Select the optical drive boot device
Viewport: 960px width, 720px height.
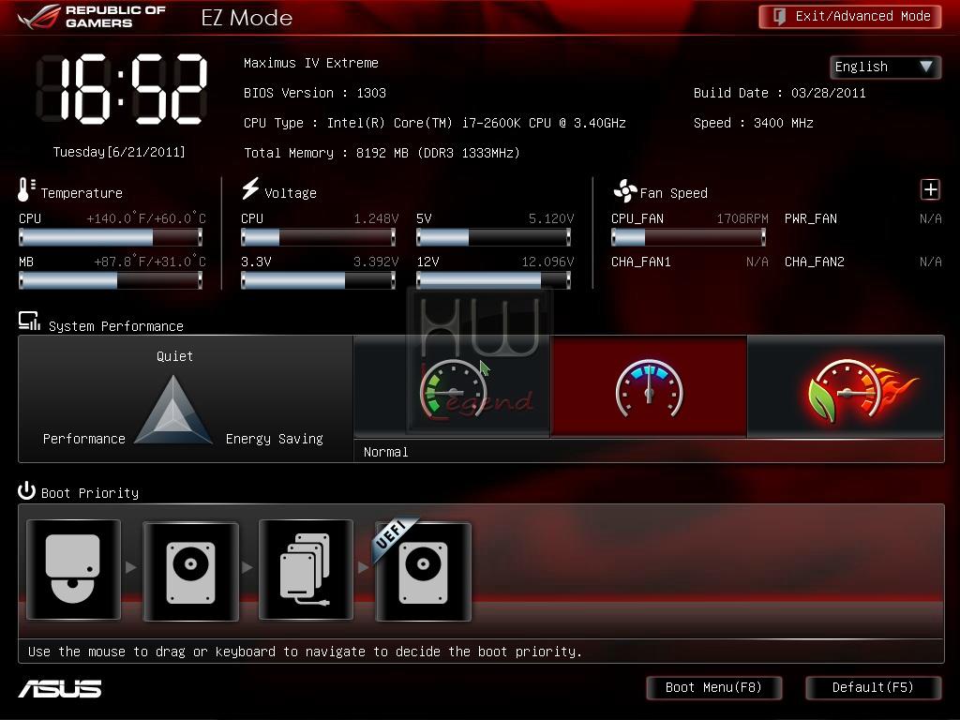pyautogui.click(x=73, y=569)
